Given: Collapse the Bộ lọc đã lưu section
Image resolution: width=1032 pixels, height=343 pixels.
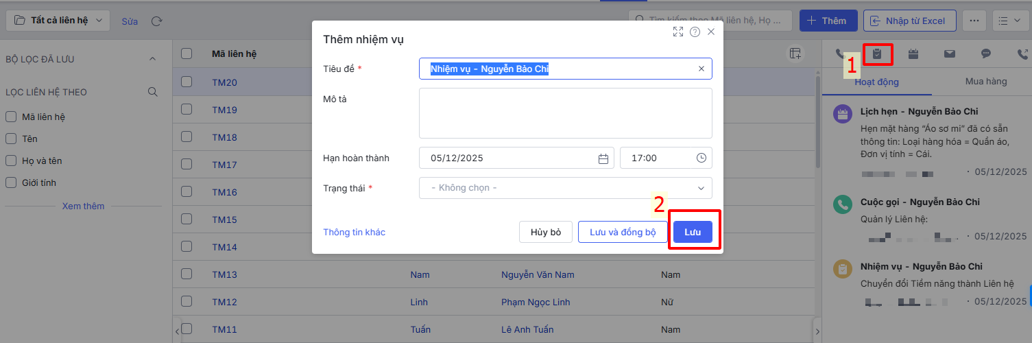Looking at the screenshot, I should pyautogui.click(x=152, y=59).
